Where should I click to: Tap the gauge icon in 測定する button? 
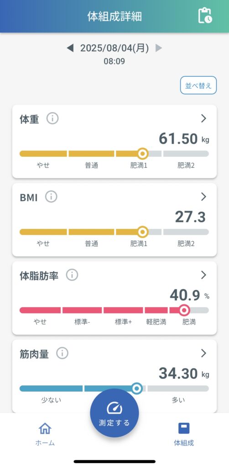tap(114, 408)
